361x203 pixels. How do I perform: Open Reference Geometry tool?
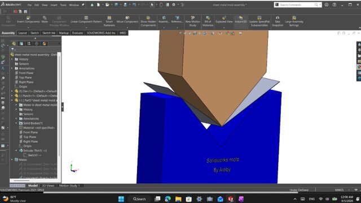click(x=177, y=20)
